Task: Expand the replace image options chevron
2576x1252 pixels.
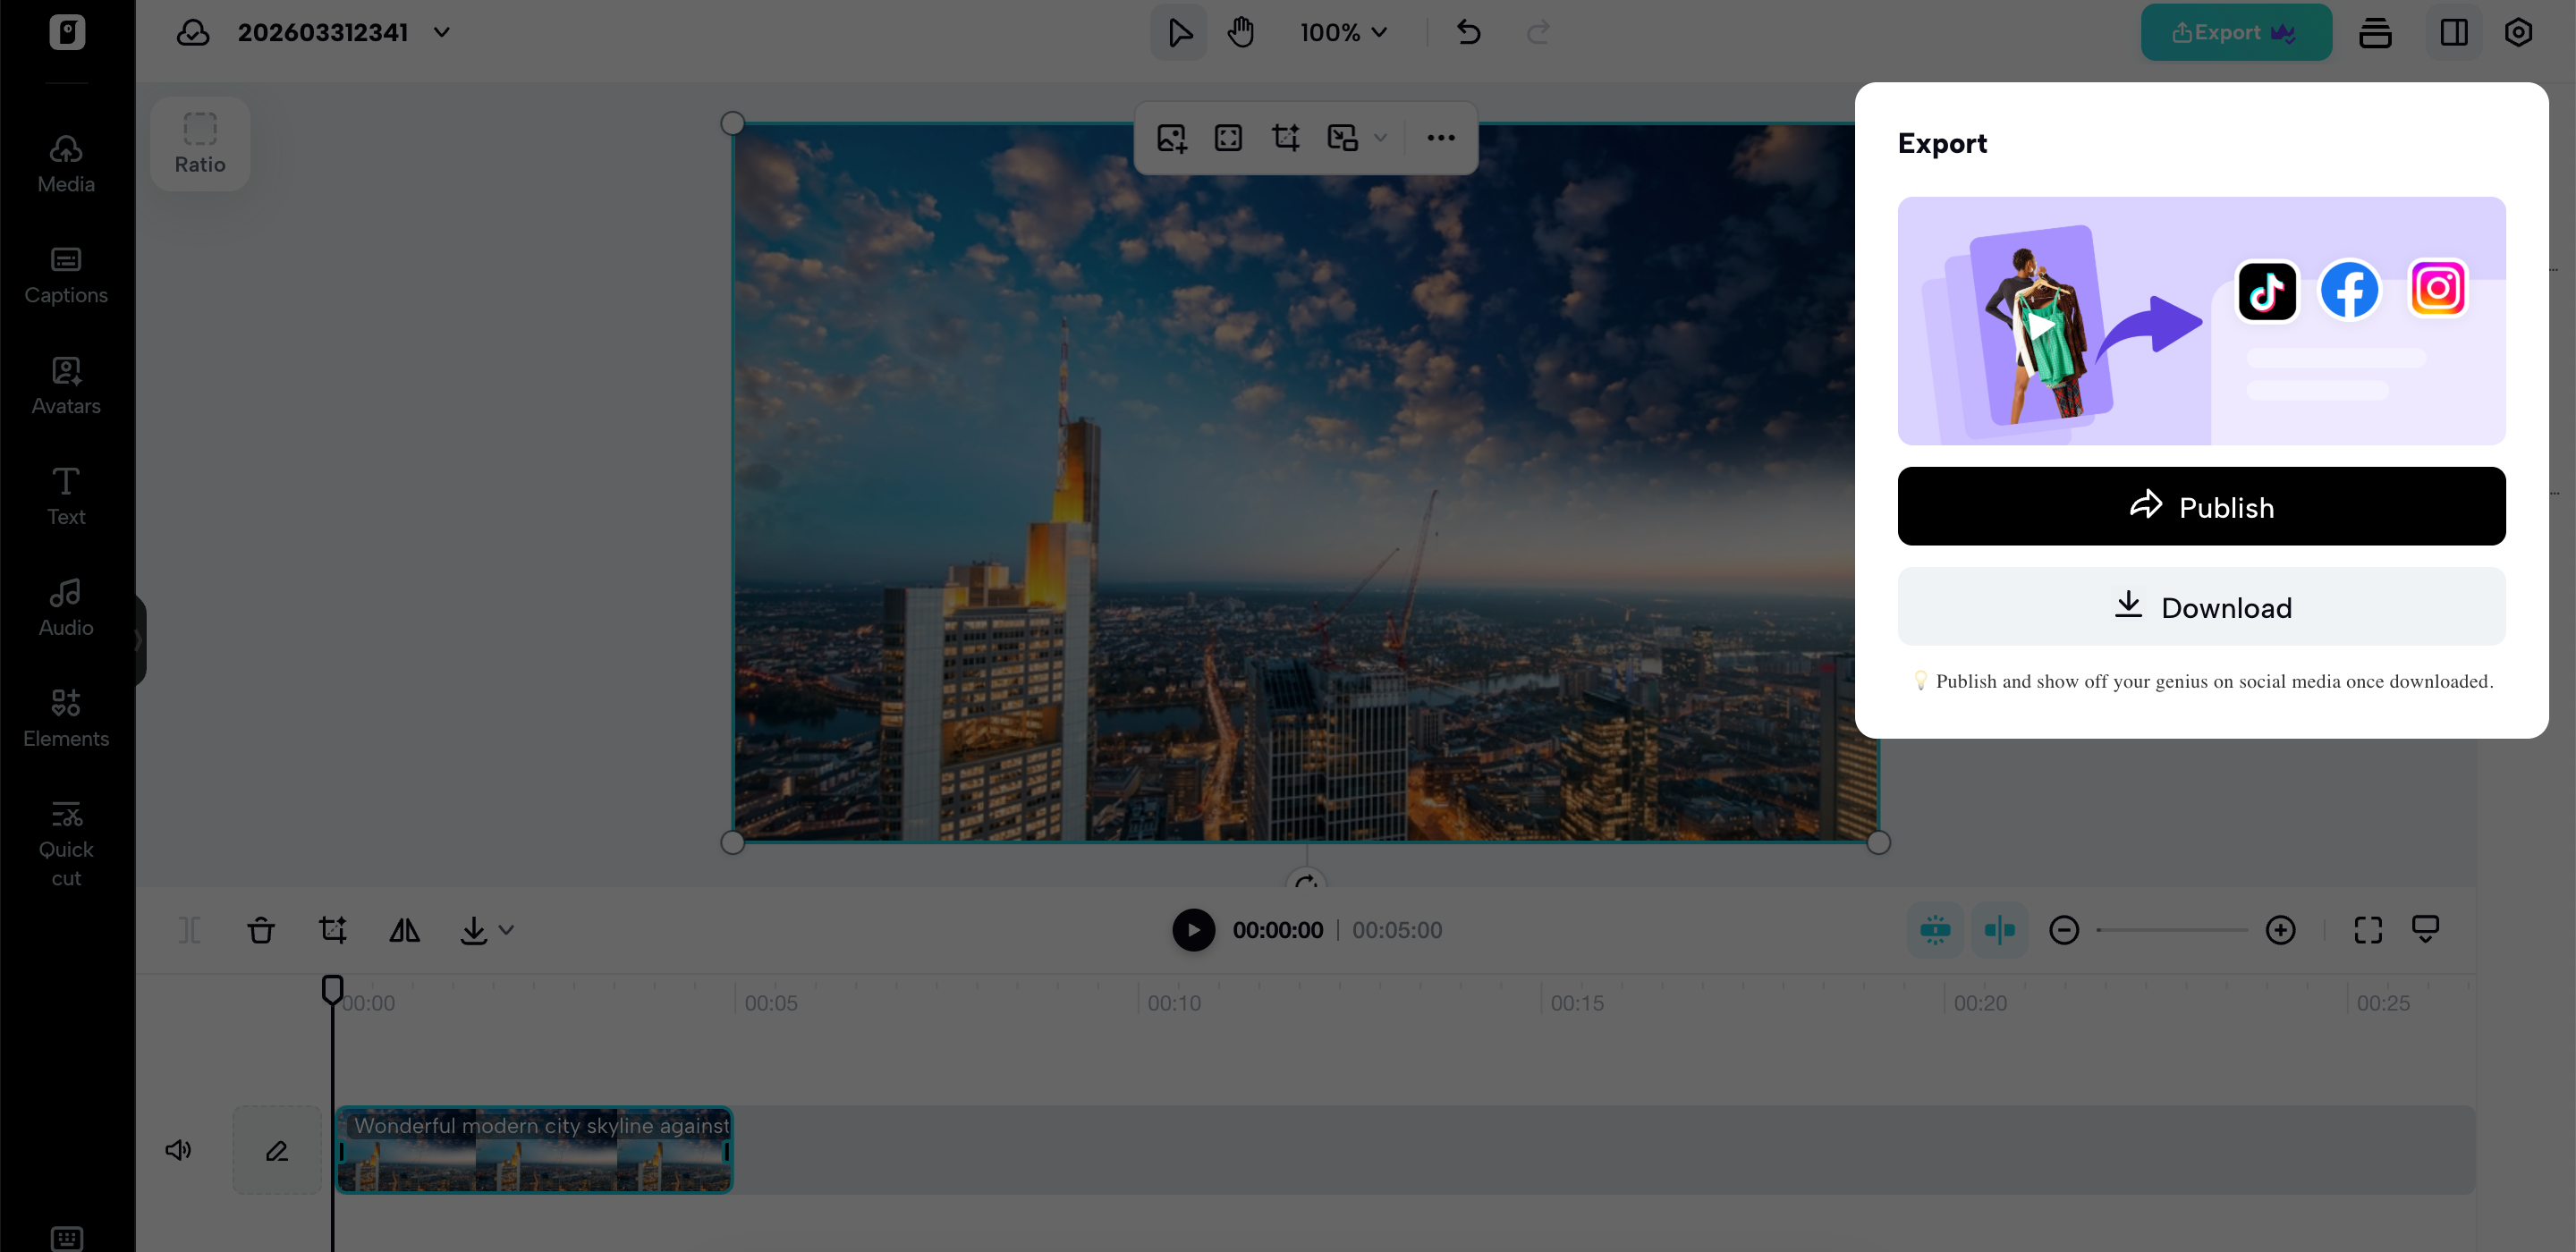Action: click(1382, 138)
